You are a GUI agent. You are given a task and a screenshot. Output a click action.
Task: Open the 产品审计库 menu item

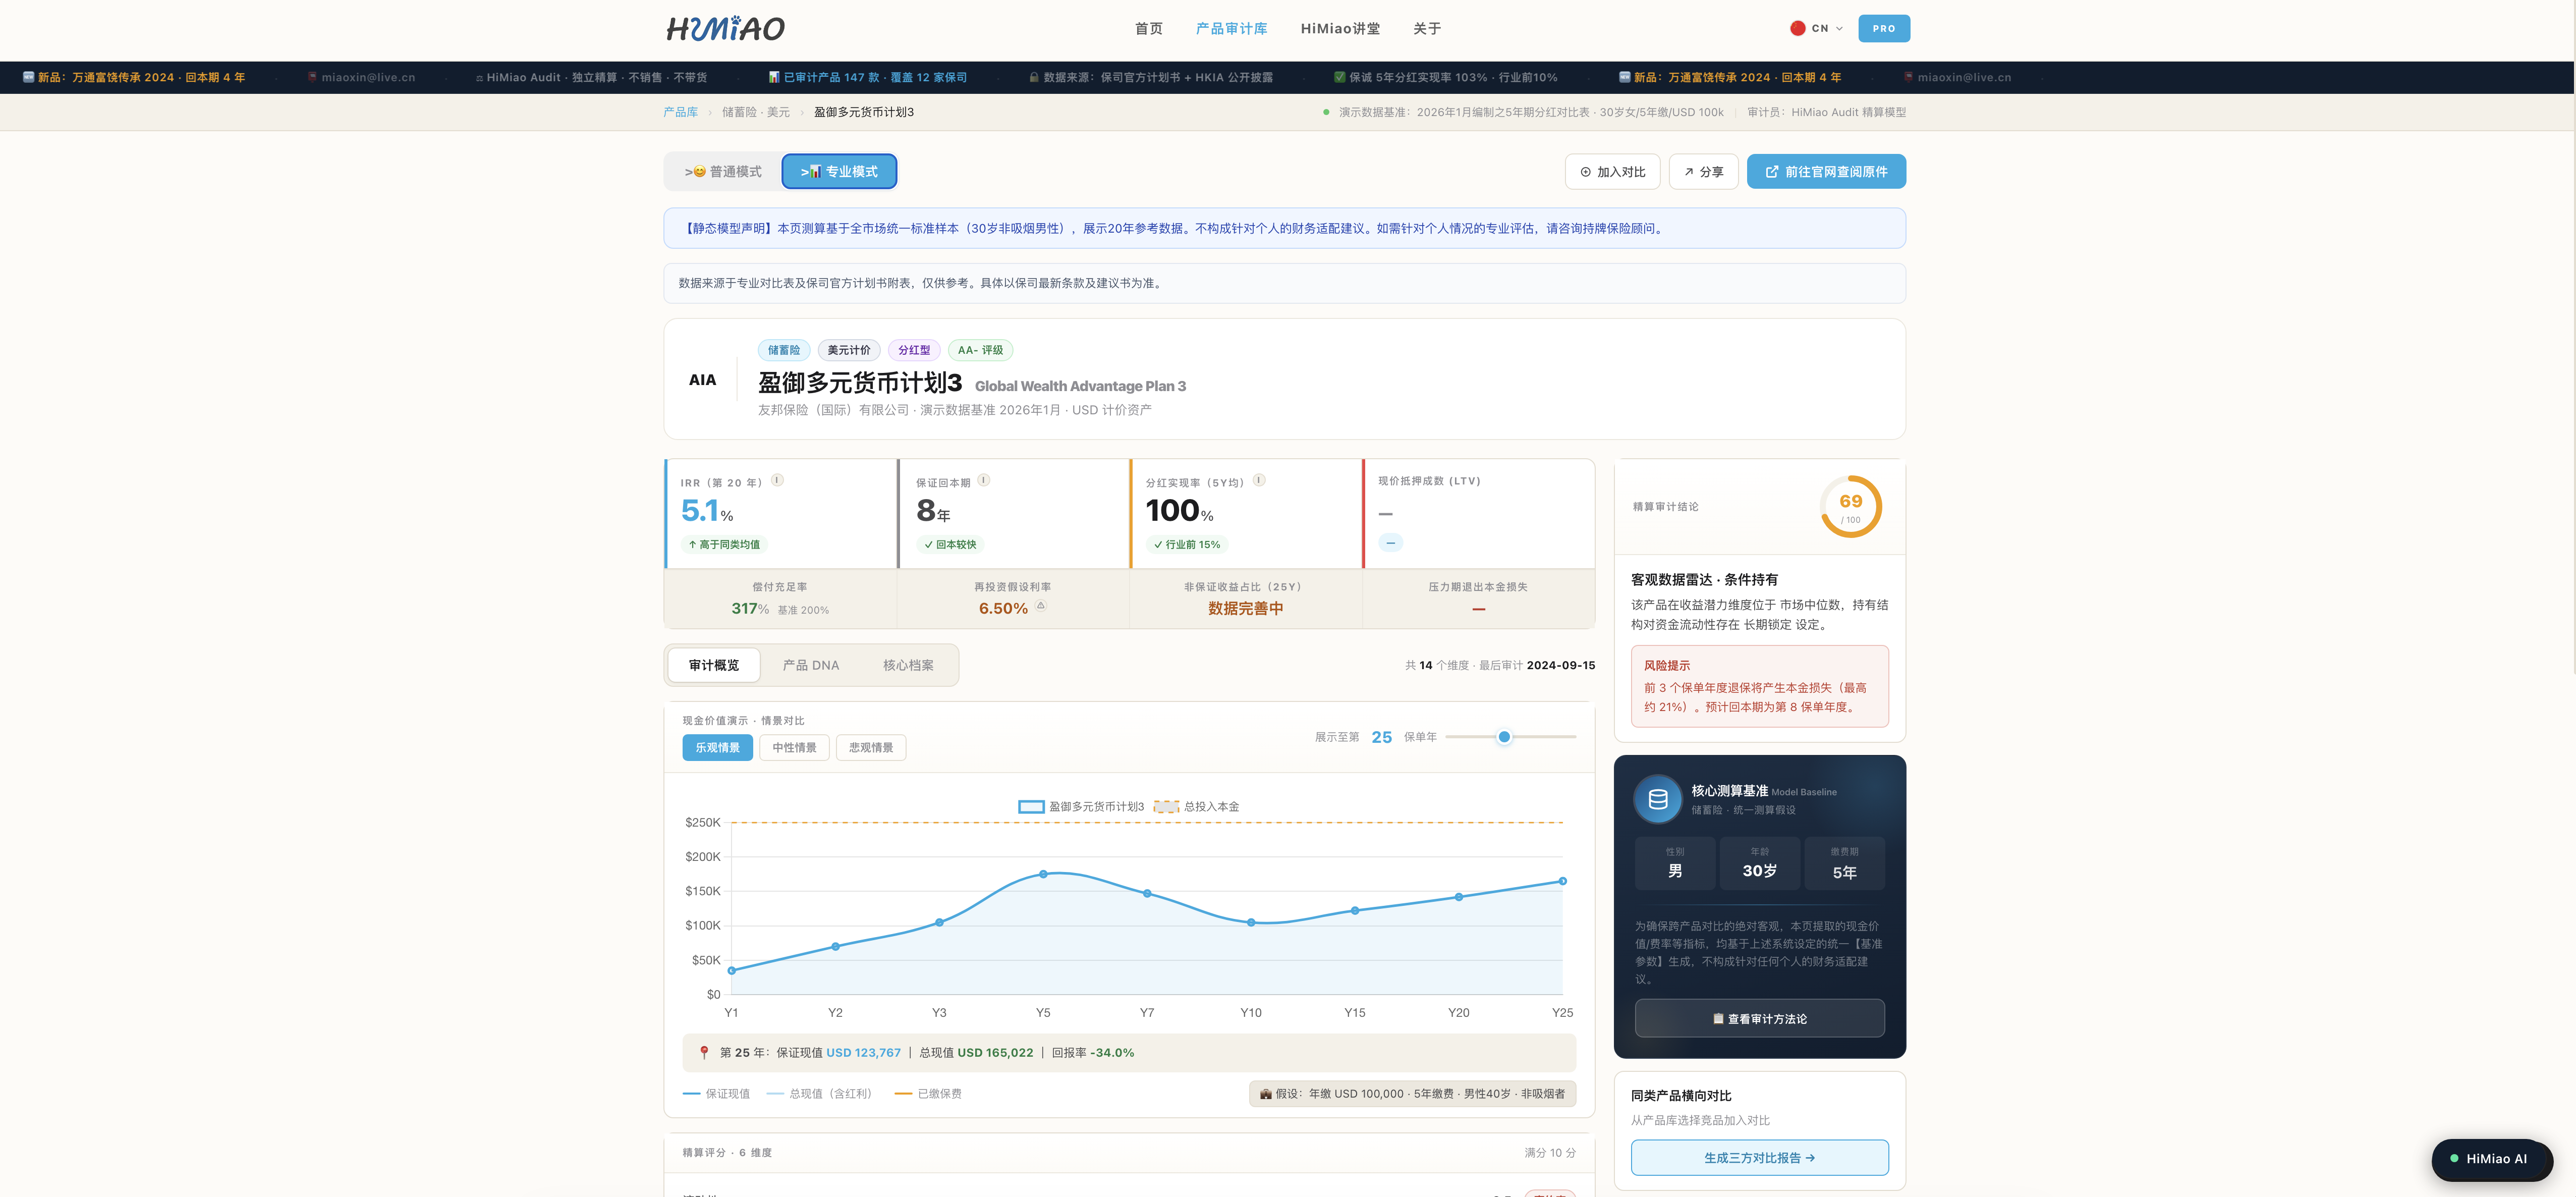point(1231,28)
